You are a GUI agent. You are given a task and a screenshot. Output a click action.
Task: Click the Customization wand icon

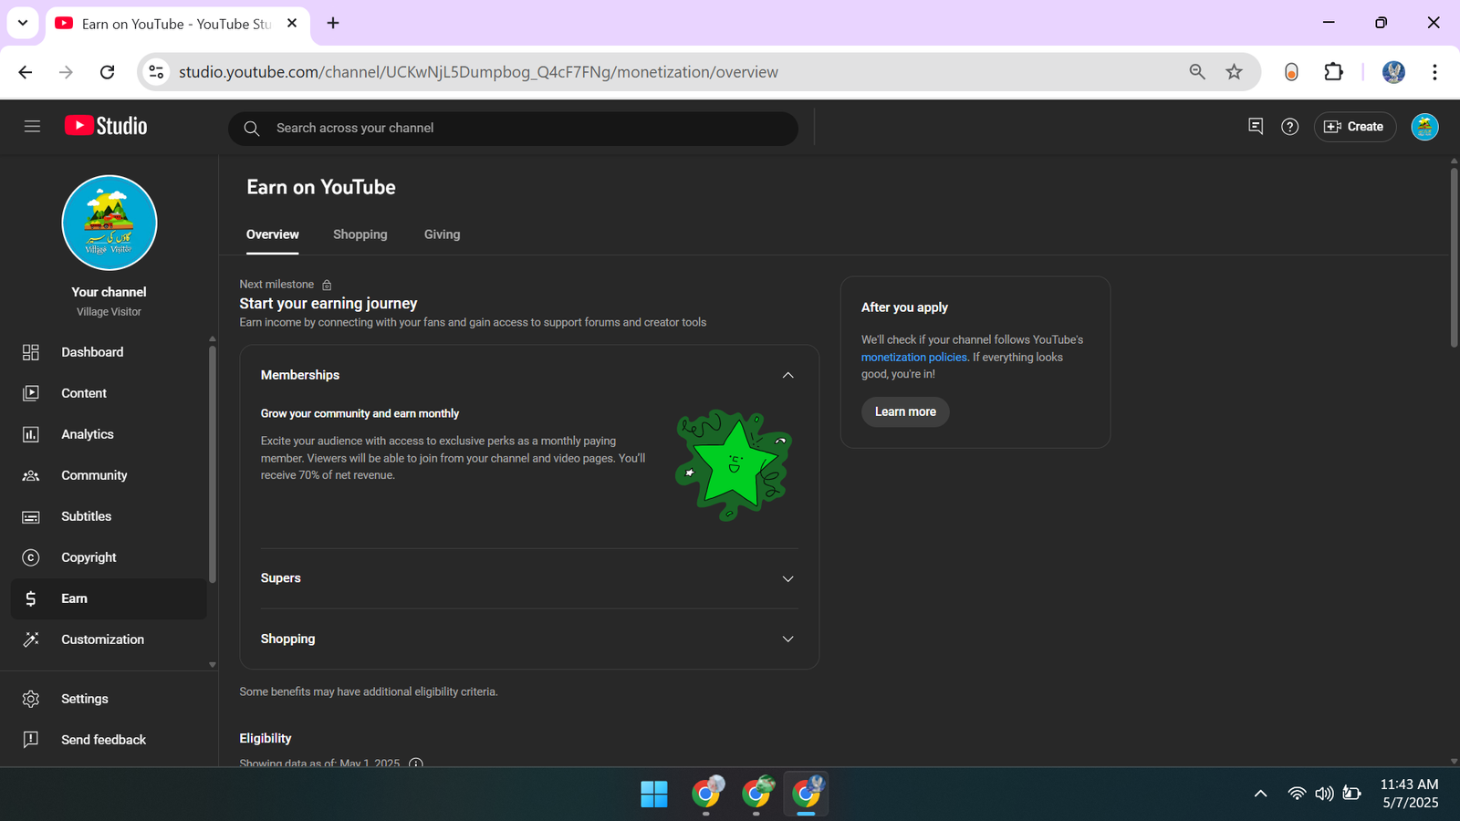[x=31, y=639]
